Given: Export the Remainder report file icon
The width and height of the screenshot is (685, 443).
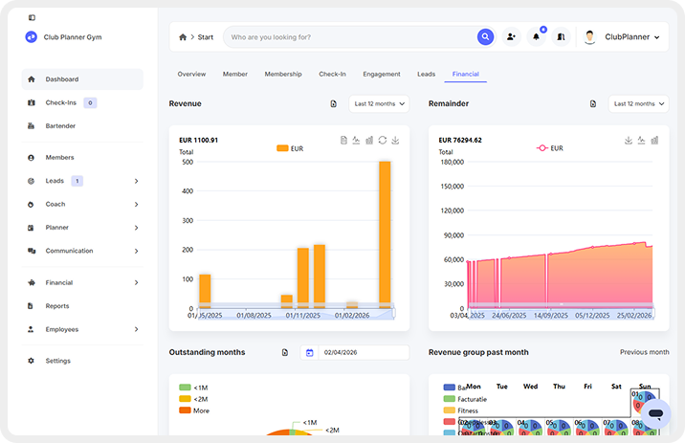Looking at the screenshot, I should [593, 103].
